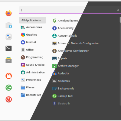Click the red Power off icon
Image resolution: width=121 pixels, height=121 pixels.
click(9, 99)
